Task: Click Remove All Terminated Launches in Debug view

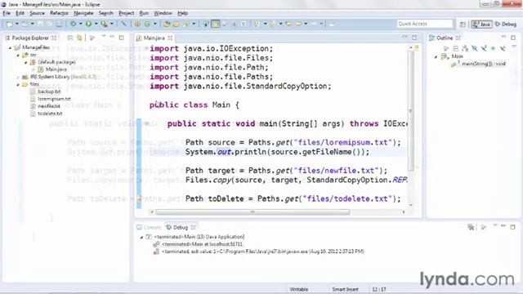Action: point(471,227)
